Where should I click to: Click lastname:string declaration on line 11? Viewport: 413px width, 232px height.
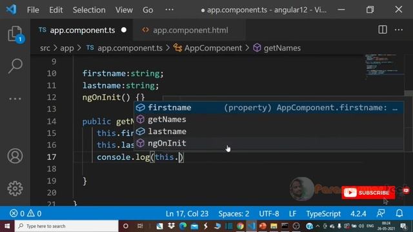point(121,86)
